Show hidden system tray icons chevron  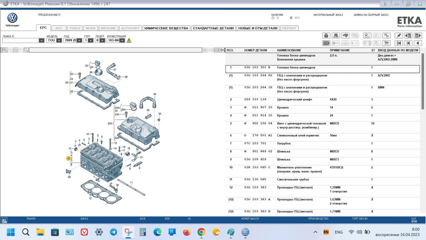(316, 232)
